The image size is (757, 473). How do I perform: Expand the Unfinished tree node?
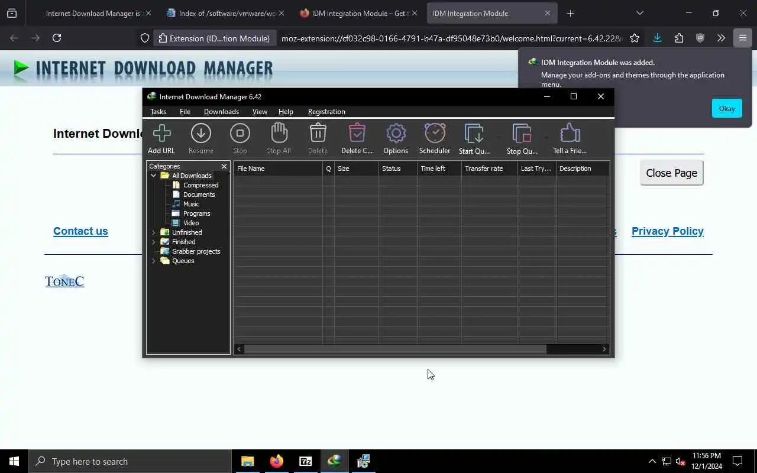point(154,232)
